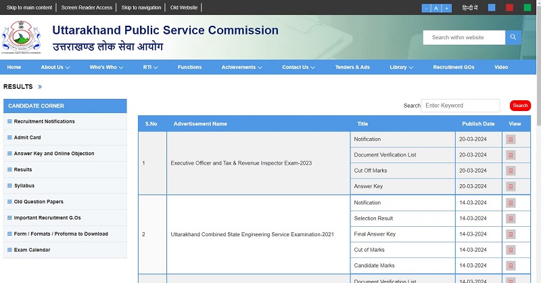Open the PDF icon for Candidate Marks
This screenshot has width=541, height=283.
[511, 265]
